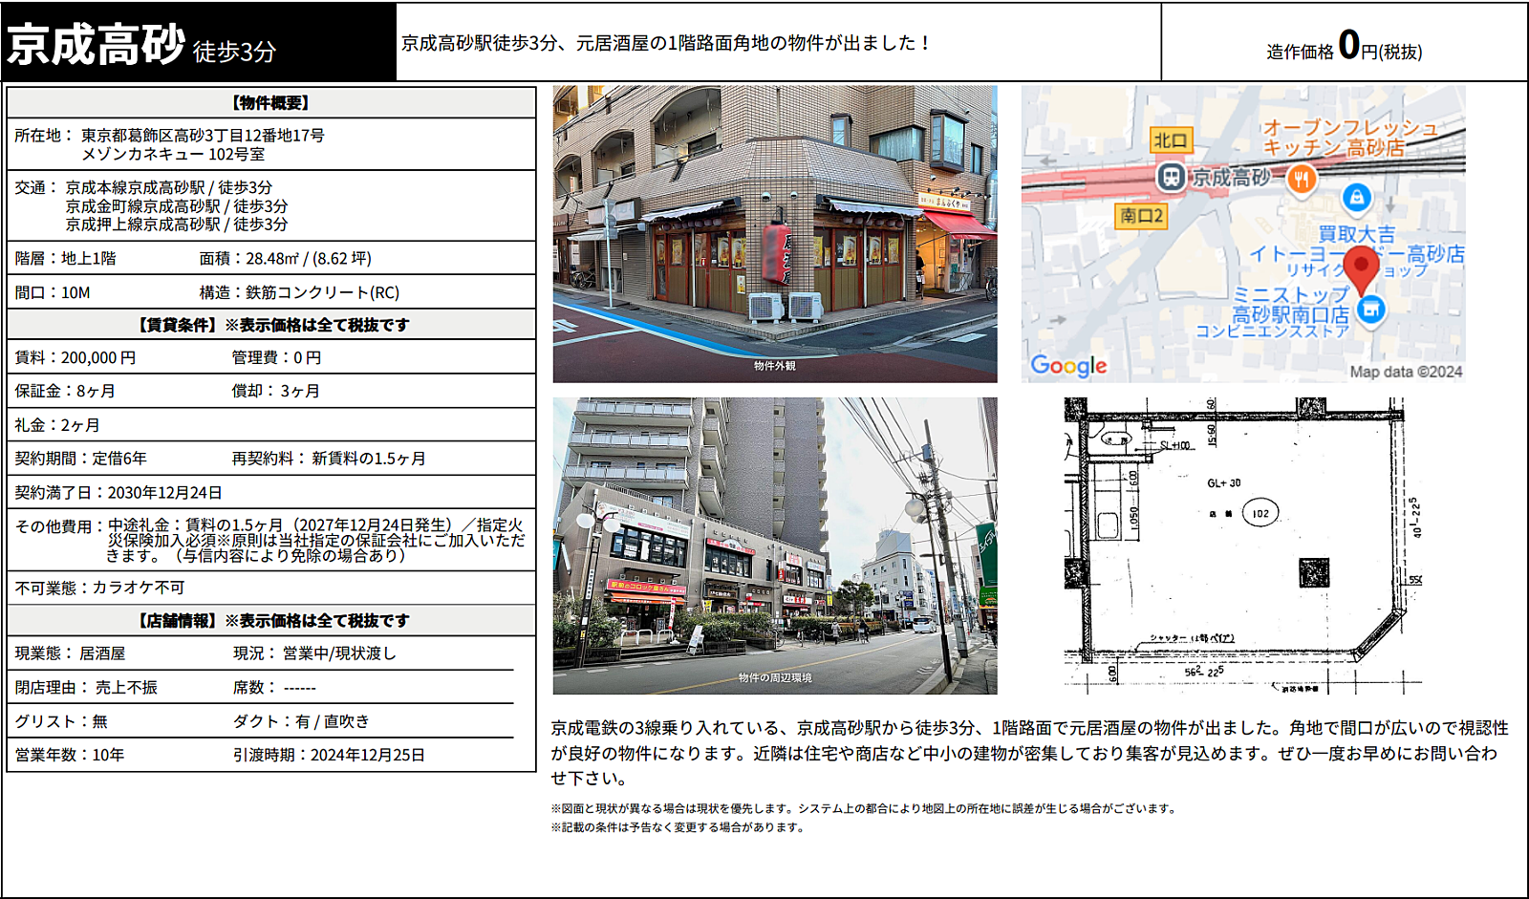1529x899 pixels.
Task: Click the 賃料 200,000円 rent field
Action: [x=75, y=357]
